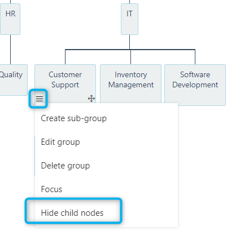Open the Customer Support hamburger menu icon
The width and height of the screenshot is (227, 244).
click(40, 99)
